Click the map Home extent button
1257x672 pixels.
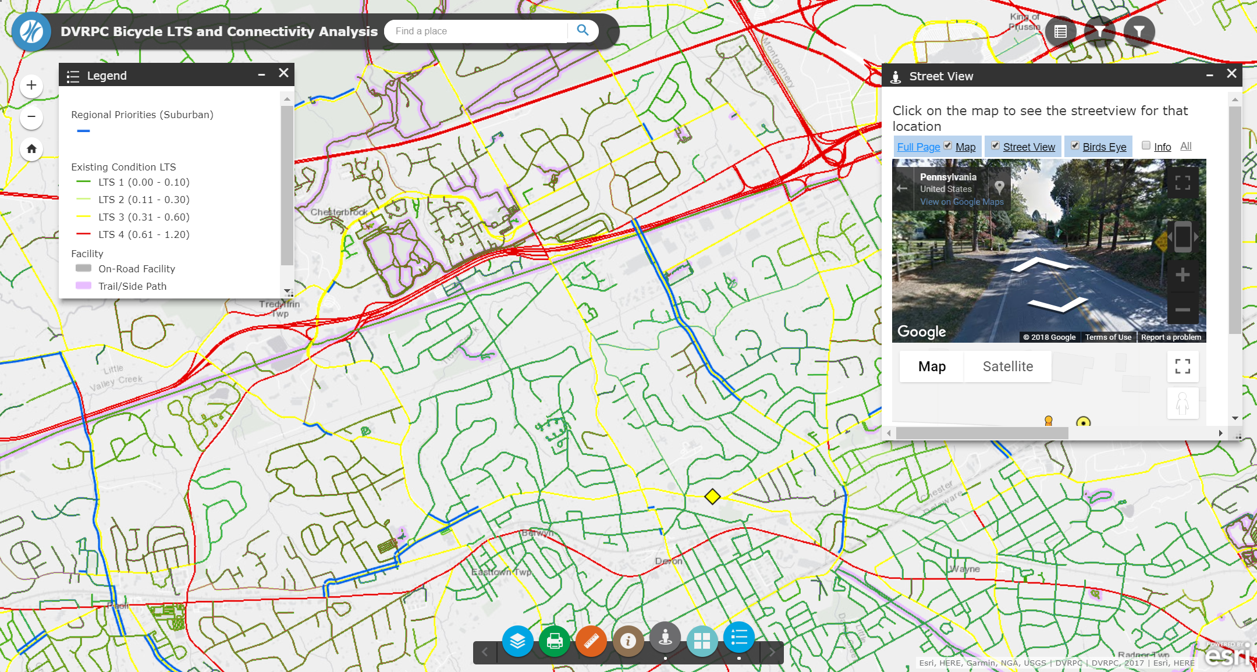tap(31, 149)
